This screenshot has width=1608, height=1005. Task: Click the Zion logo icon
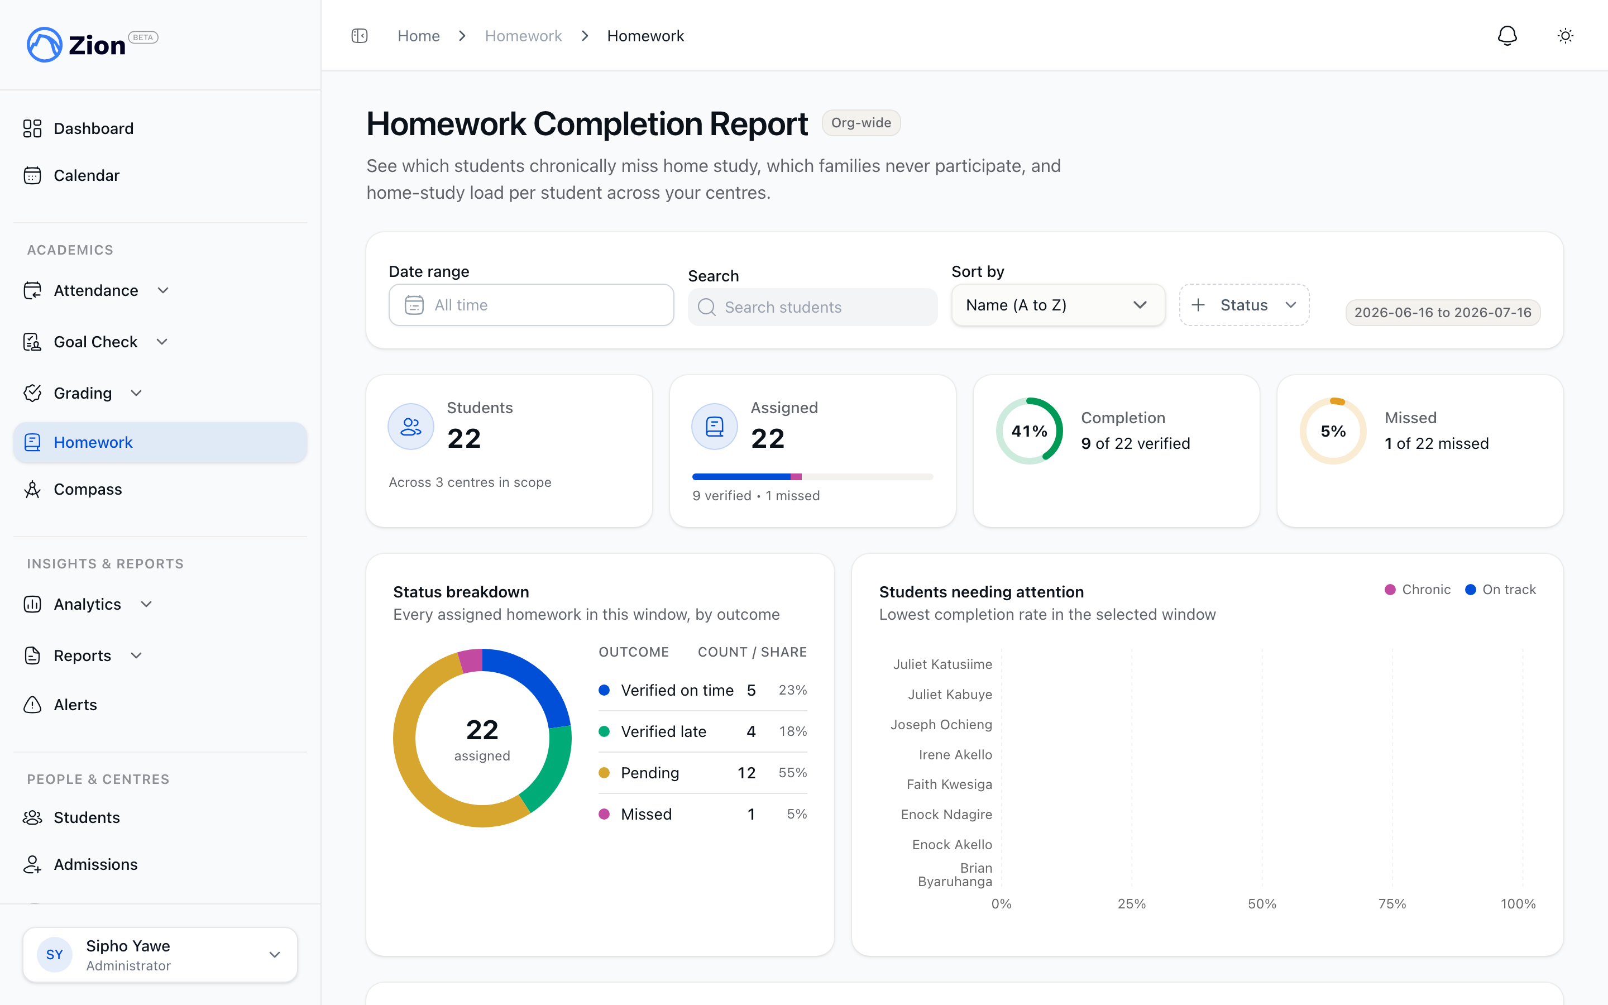point(45,45)
